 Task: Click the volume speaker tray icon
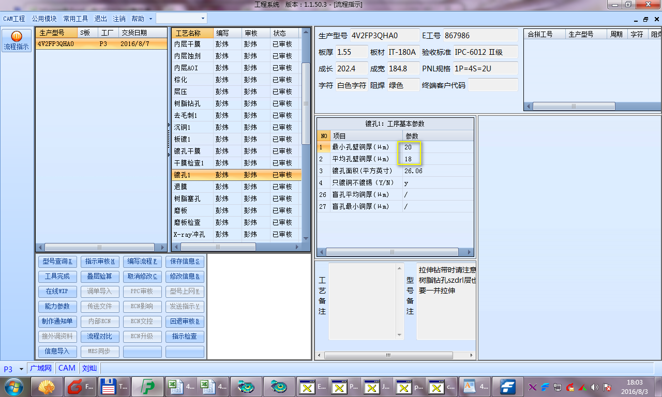[x=594, y=387]
